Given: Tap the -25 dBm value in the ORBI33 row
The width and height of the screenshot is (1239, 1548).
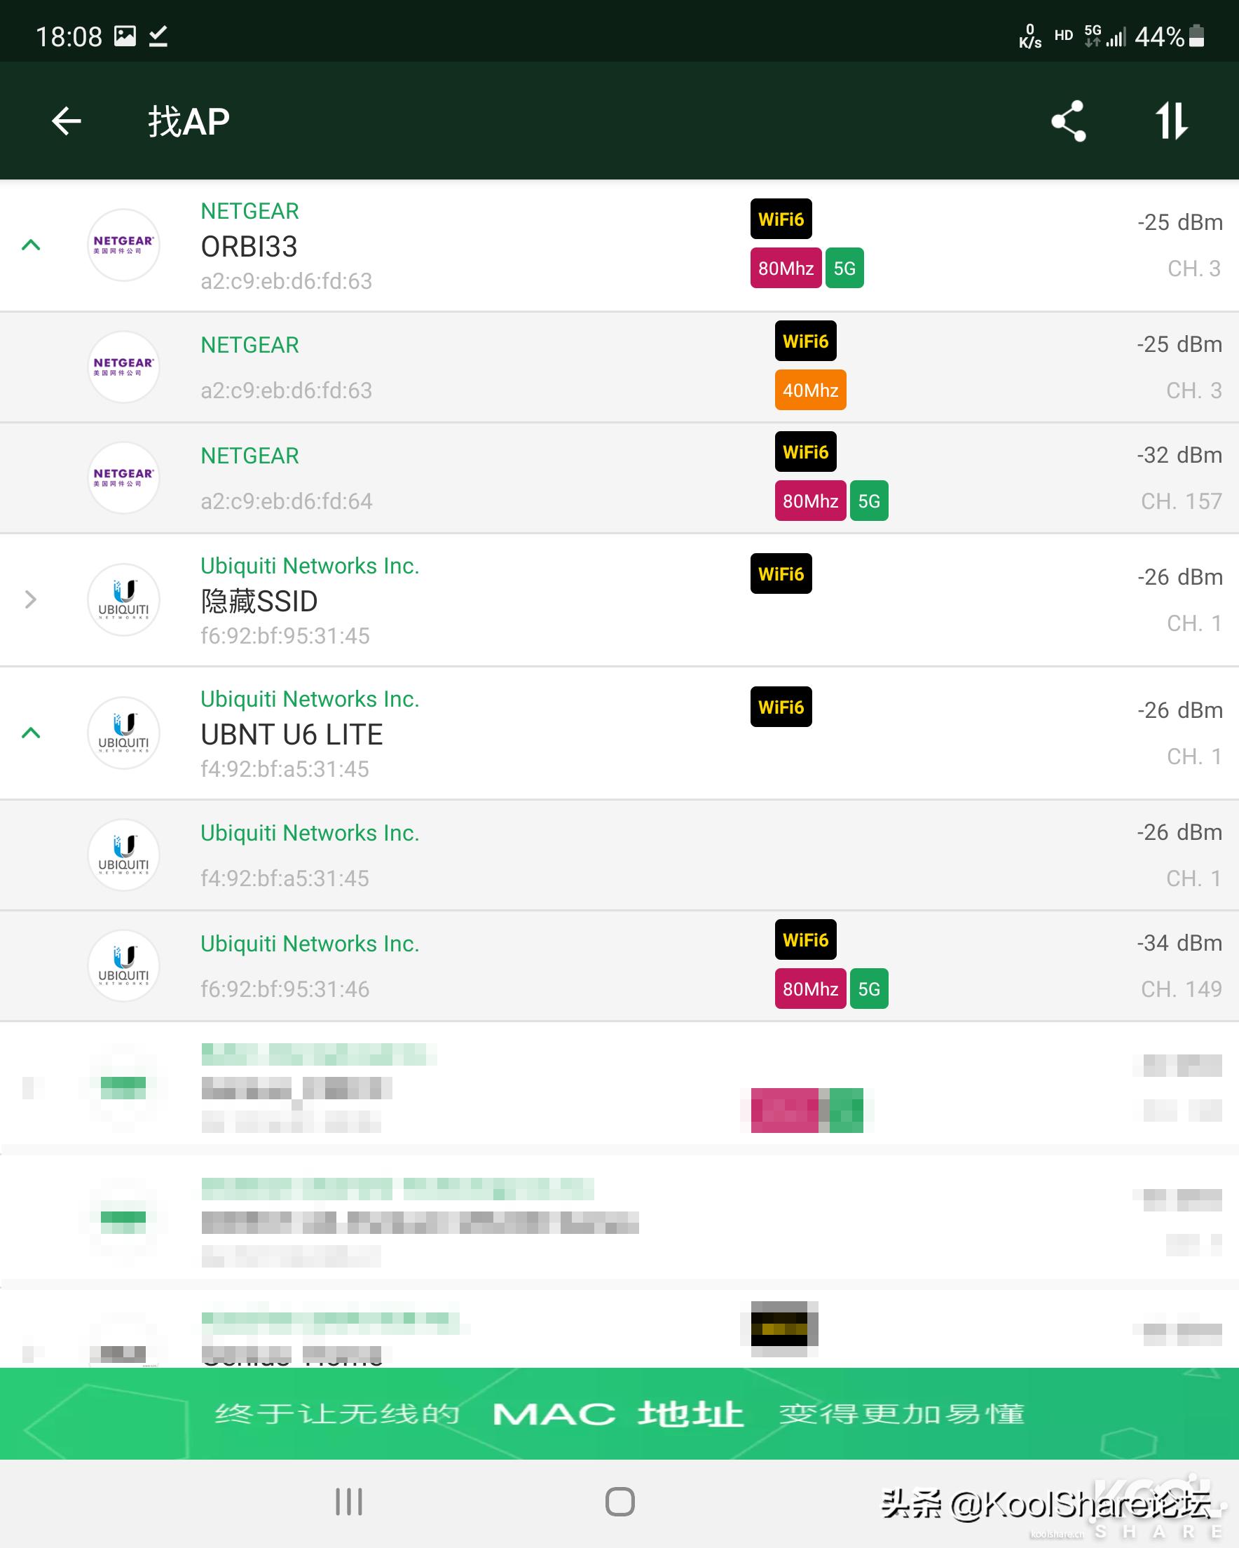Looking at the screenshot, I should pos(1180,222).
